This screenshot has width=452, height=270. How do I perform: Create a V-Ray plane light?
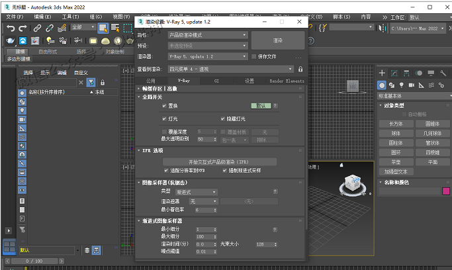93,41
